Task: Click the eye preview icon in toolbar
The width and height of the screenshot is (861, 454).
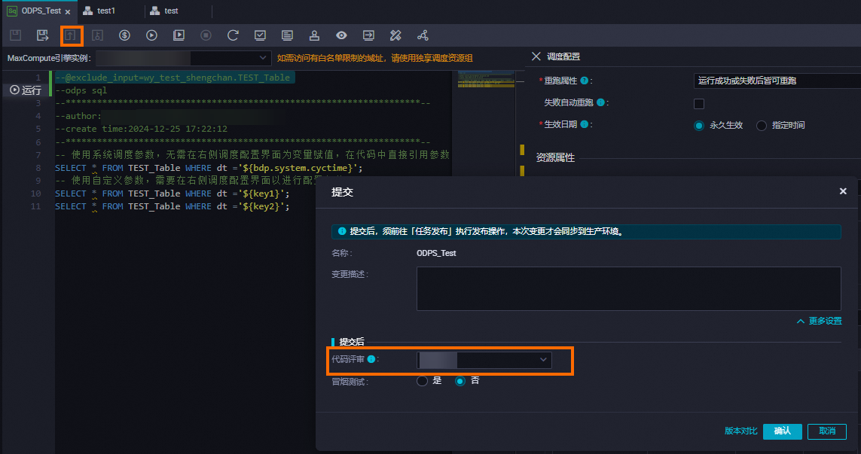Action: pyautogui.click(x=341, y=35)
